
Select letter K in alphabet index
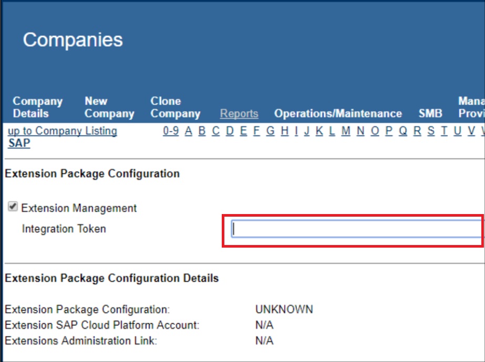point(319,131)
